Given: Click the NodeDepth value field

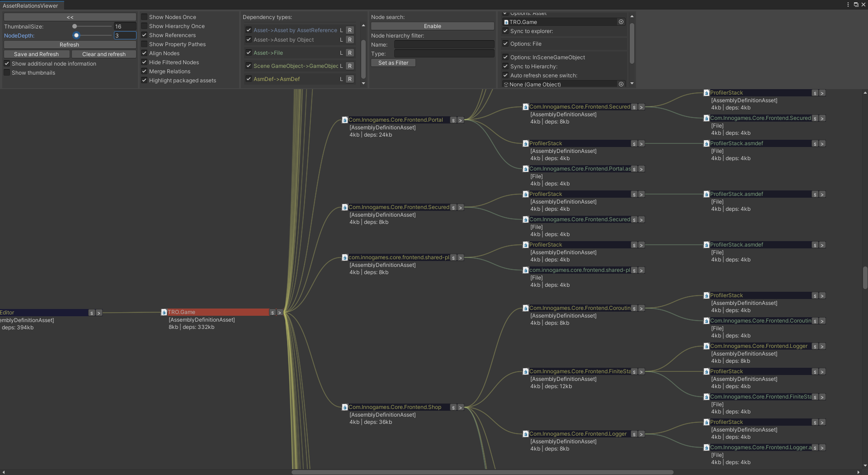Looking at the screenshot, I should [x=125, y=35].
